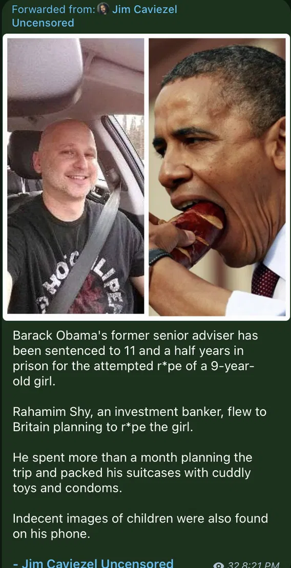Viewport: 291px width, 568px height.
Task: Click the word 'Britain' in the message
Action: (x=31, y=427)
